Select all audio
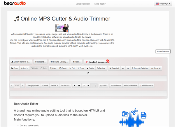The image size is (175, 127). pyautogui.click(x=114, y=68)
